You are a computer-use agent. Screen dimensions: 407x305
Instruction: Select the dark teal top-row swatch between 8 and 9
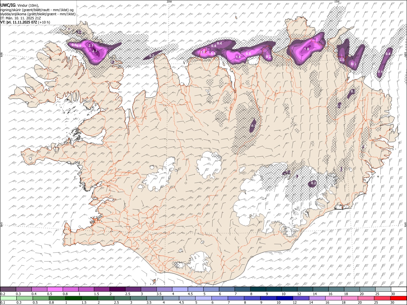point(258,289)
